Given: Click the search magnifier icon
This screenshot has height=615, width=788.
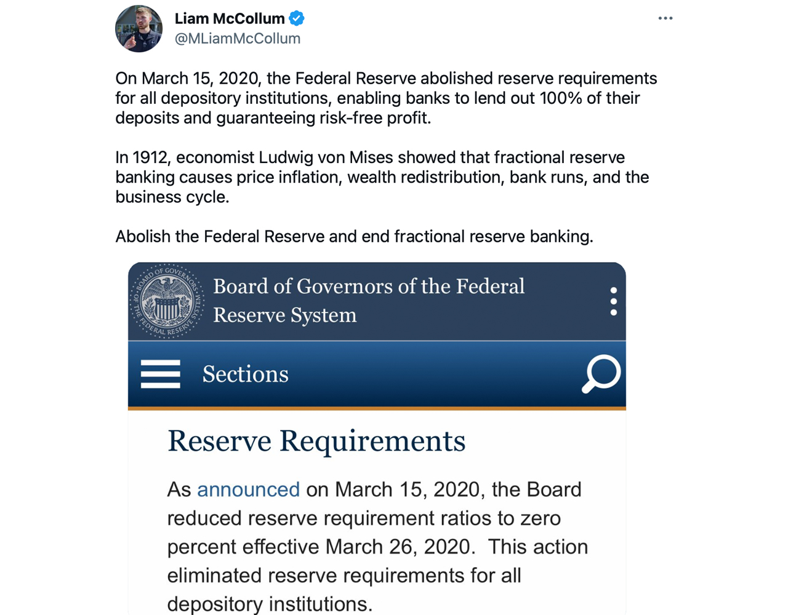Looking at the screenshot, I should click(x=601, y=373).
